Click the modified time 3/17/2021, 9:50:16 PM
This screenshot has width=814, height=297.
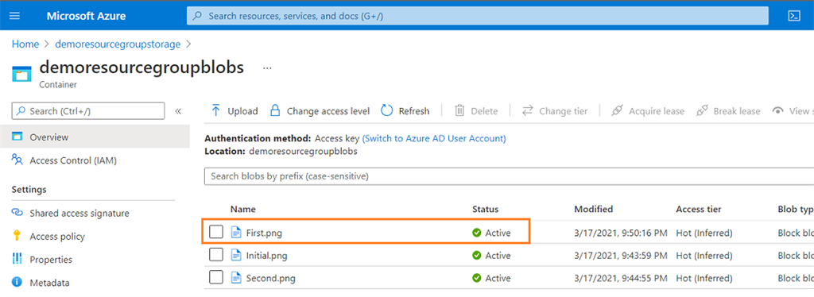pyautogui.click(x=620, y=233)
